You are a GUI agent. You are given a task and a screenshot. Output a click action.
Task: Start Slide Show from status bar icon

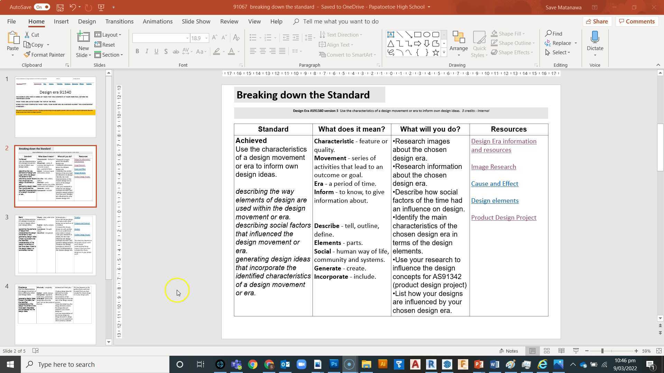tap(576, 351)
